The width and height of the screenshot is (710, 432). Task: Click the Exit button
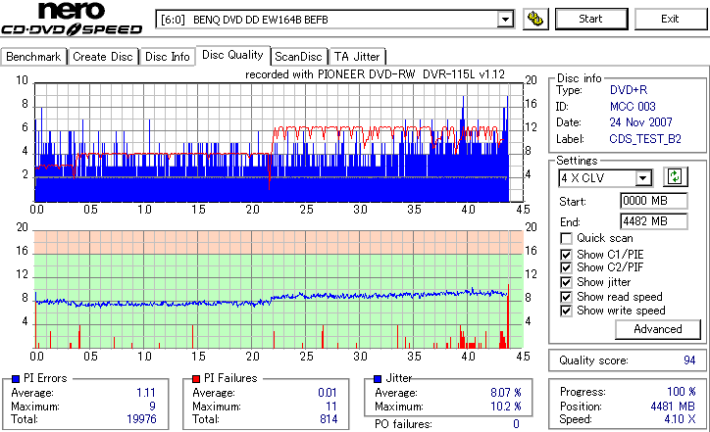[x=670, y=19]
